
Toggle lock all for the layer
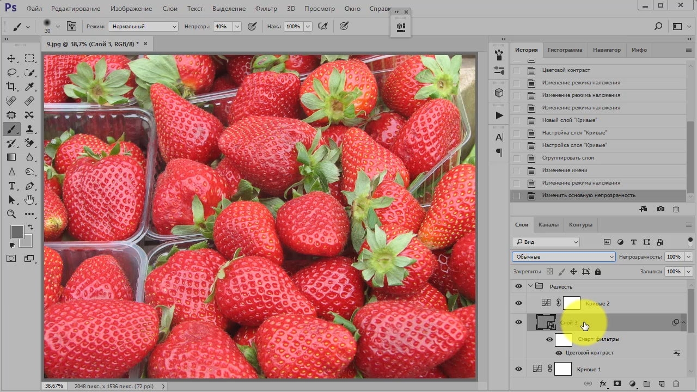pos(597,272)
